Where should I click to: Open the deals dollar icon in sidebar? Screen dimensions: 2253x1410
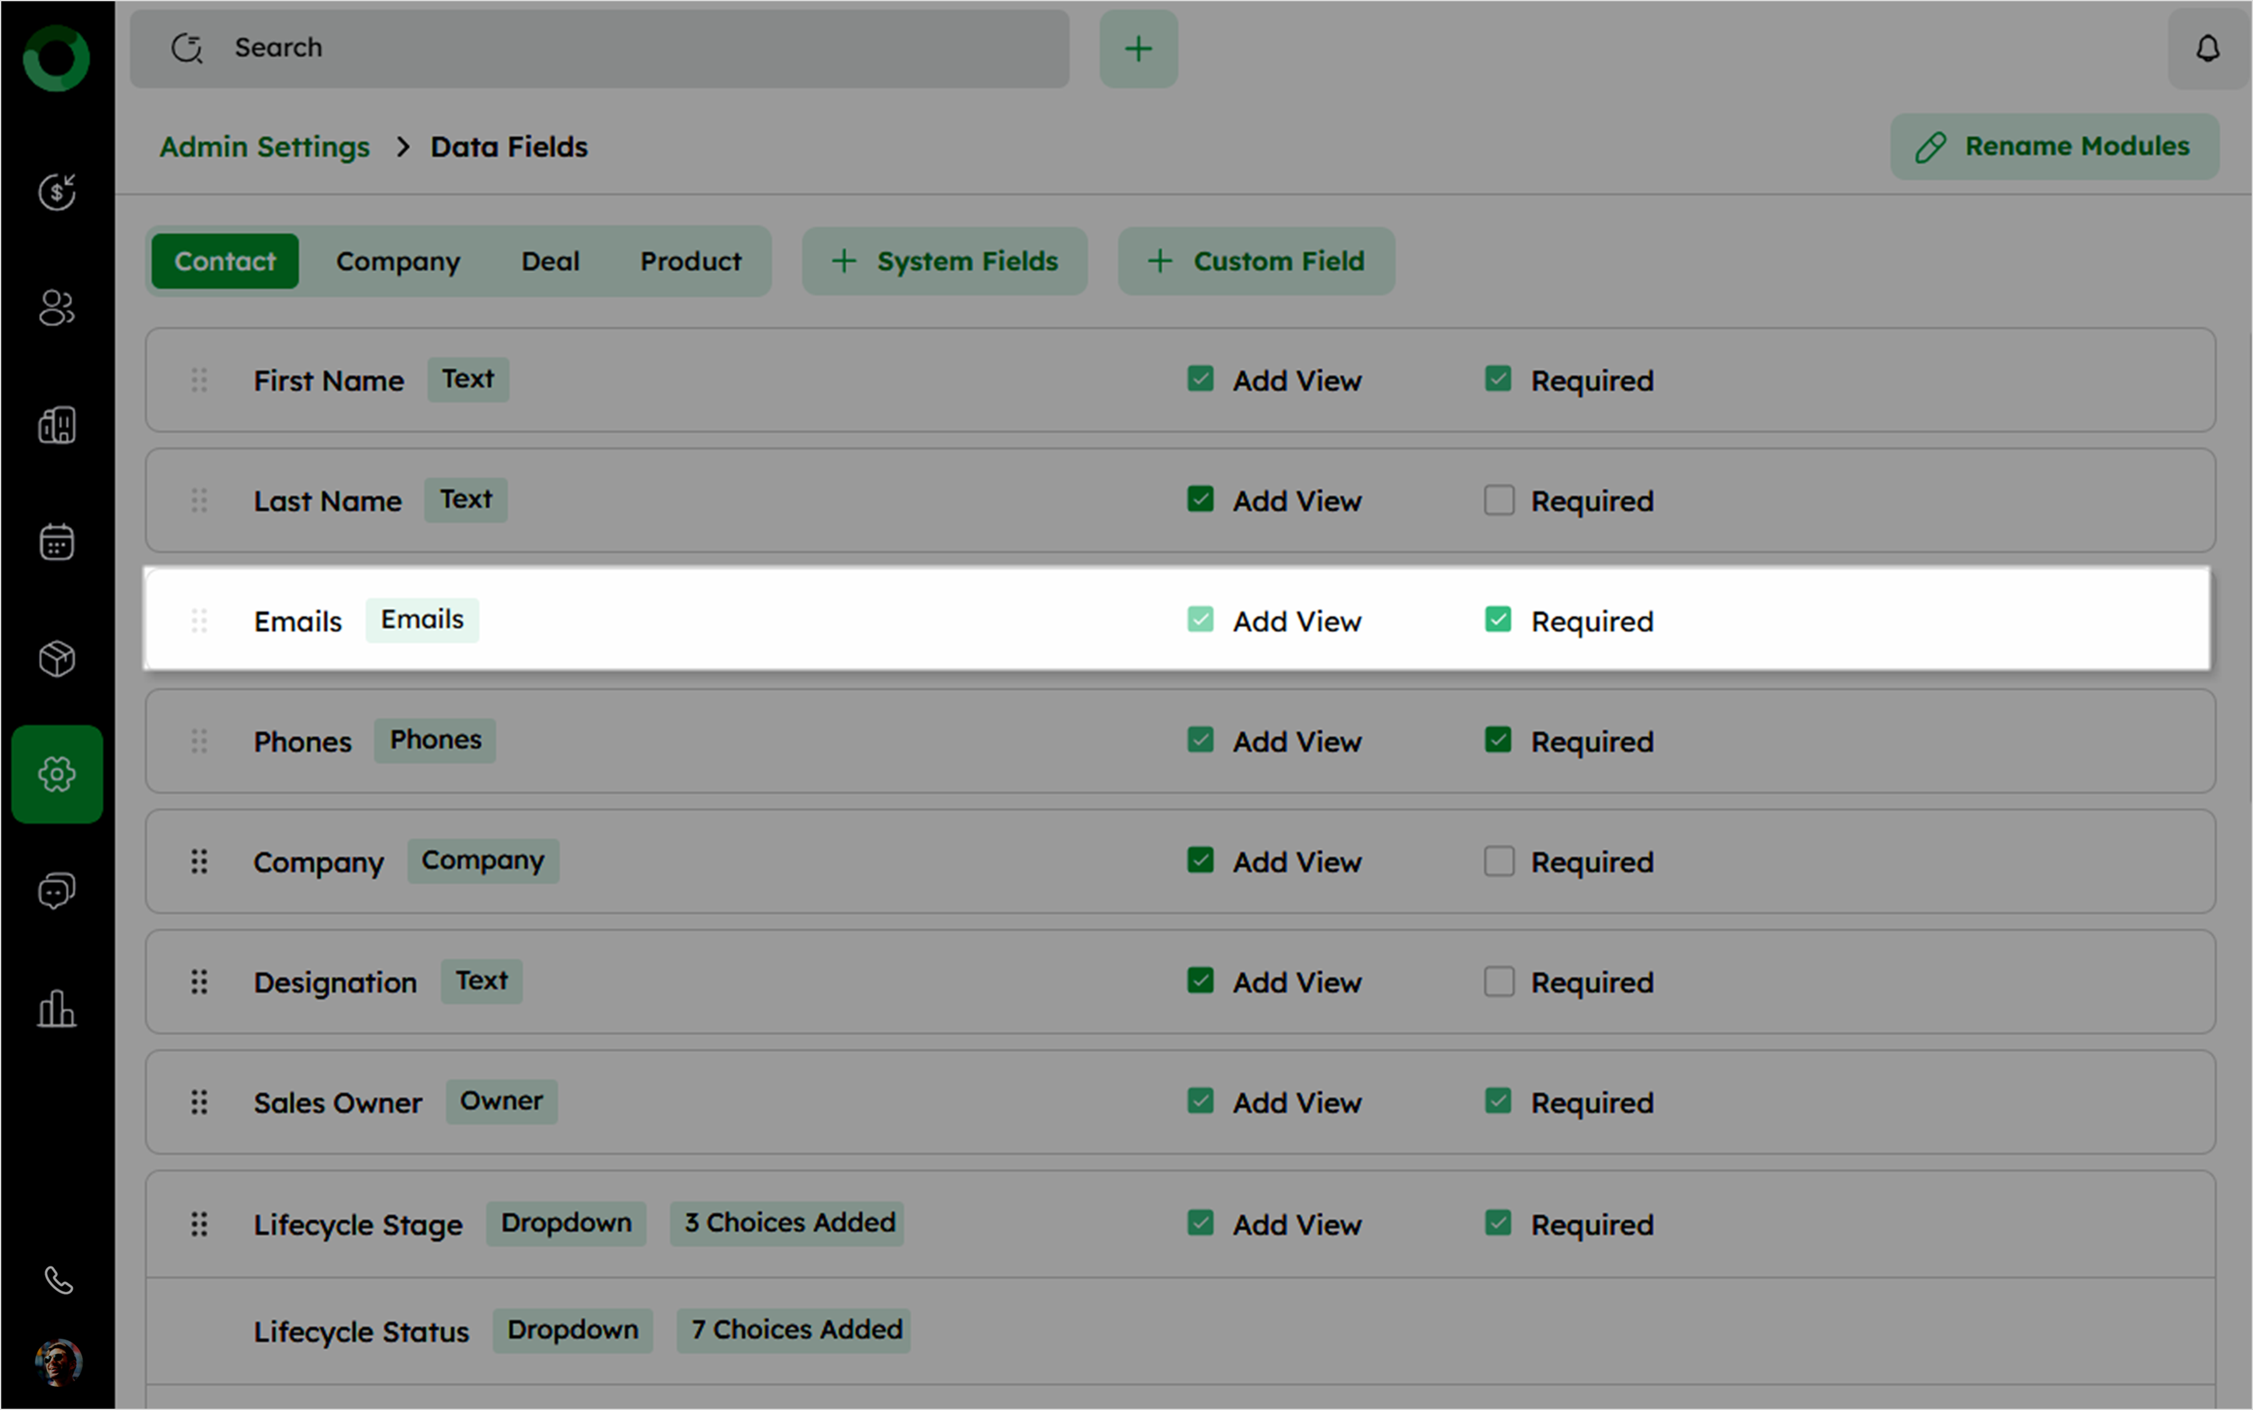tap(56, 191)
